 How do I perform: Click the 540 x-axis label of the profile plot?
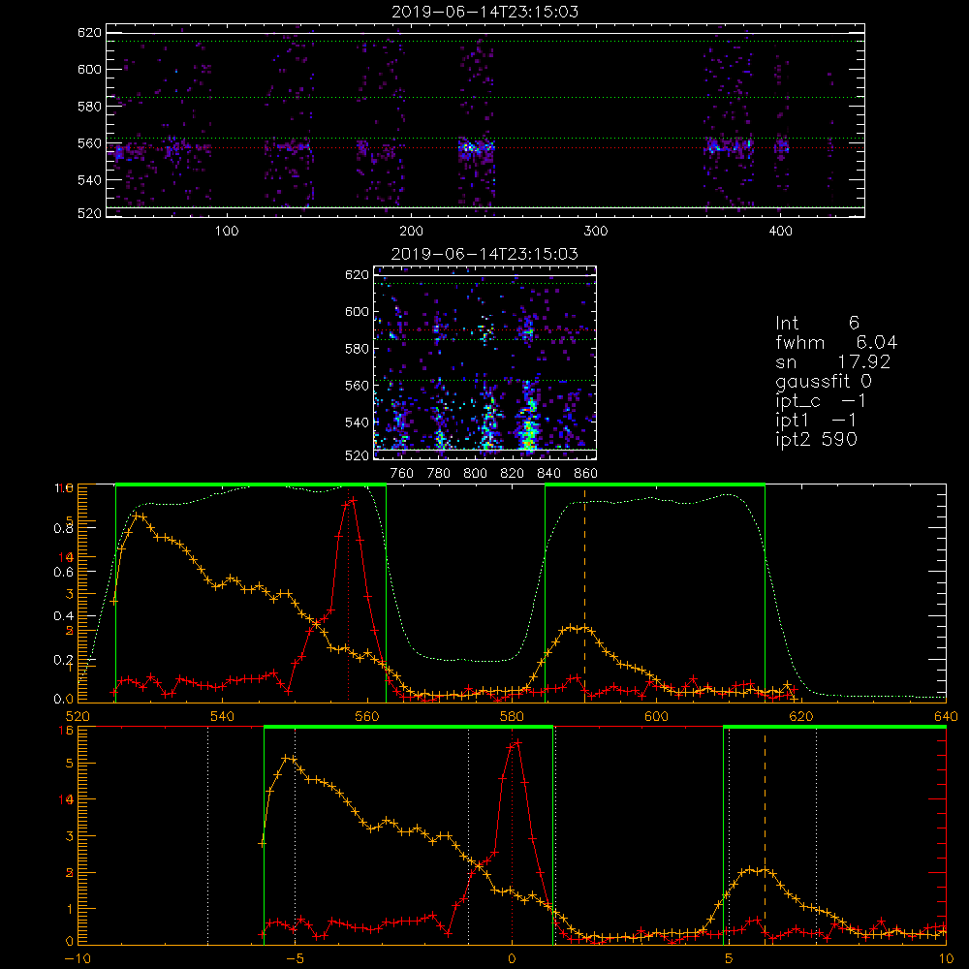[222, 716]
